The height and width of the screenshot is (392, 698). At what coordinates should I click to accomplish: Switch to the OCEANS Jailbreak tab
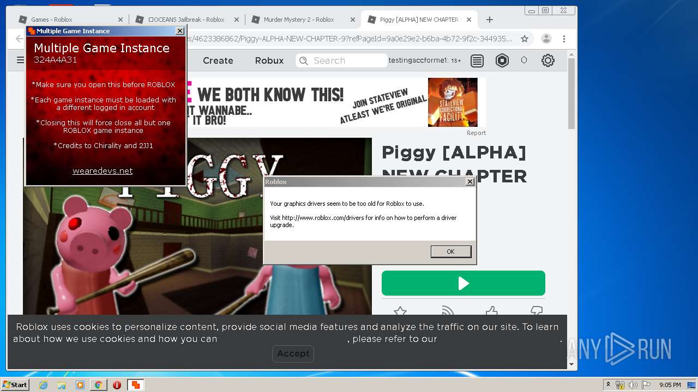[x=186, y=20]
